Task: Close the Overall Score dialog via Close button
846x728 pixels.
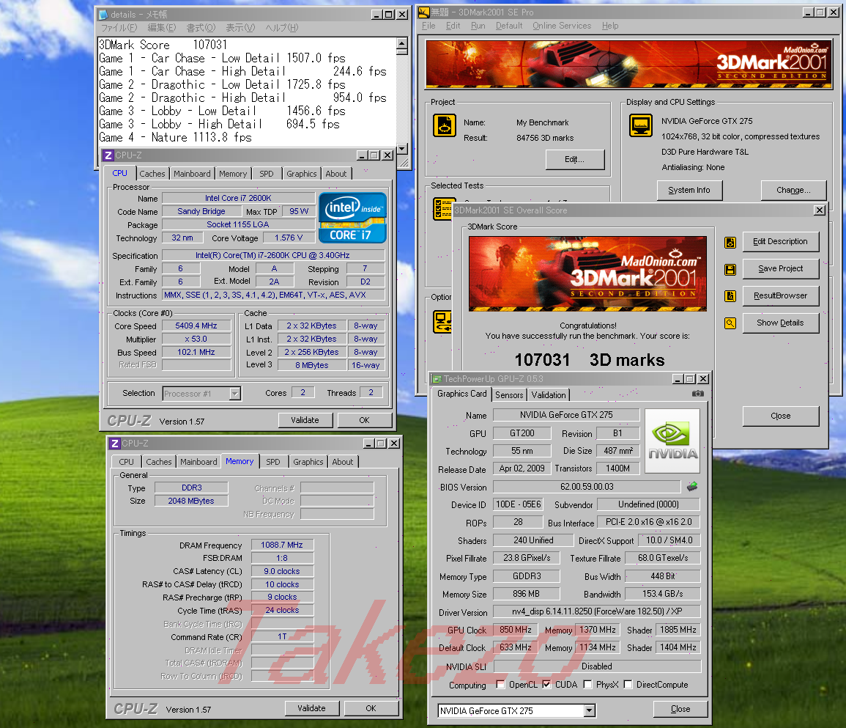Action: (780, 416)
